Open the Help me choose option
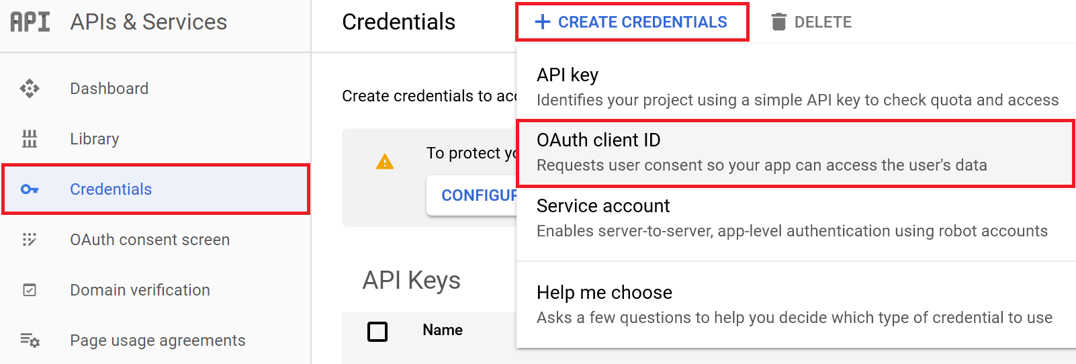 (x=796, y=305)
